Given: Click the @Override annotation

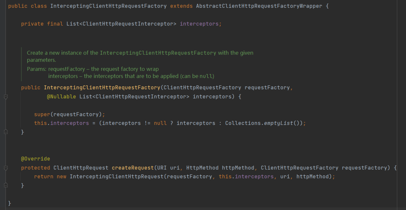Looking at the screenshot, I should click(35, 159).
